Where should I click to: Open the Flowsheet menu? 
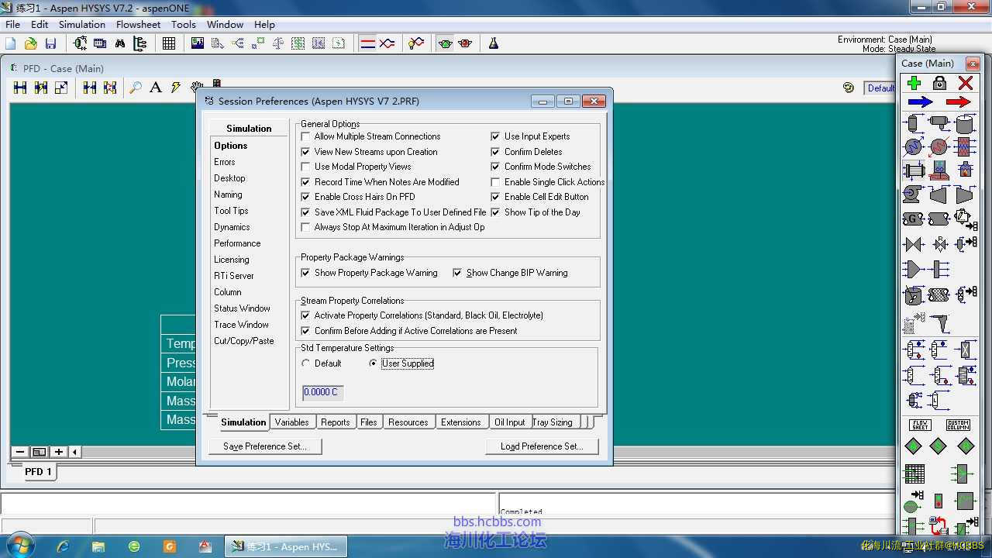tap(138, 24)
